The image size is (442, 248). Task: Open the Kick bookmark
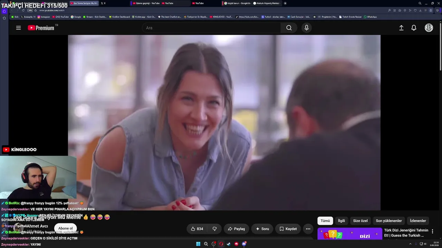coord(15,17)
